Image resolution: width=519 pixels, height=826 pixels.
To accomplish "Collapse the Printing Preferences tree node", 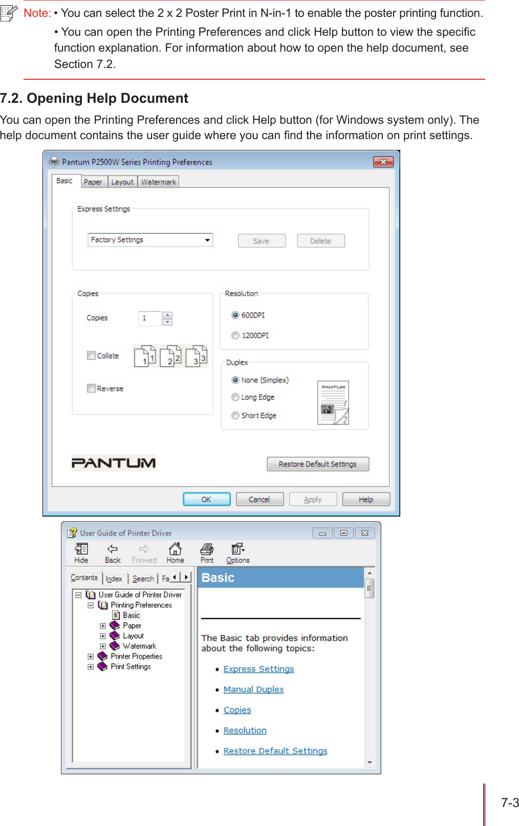I will [x=91, y=605].
